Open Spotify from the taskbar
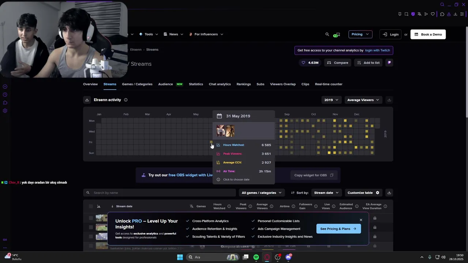468x263 pixels. click(256, 257)
